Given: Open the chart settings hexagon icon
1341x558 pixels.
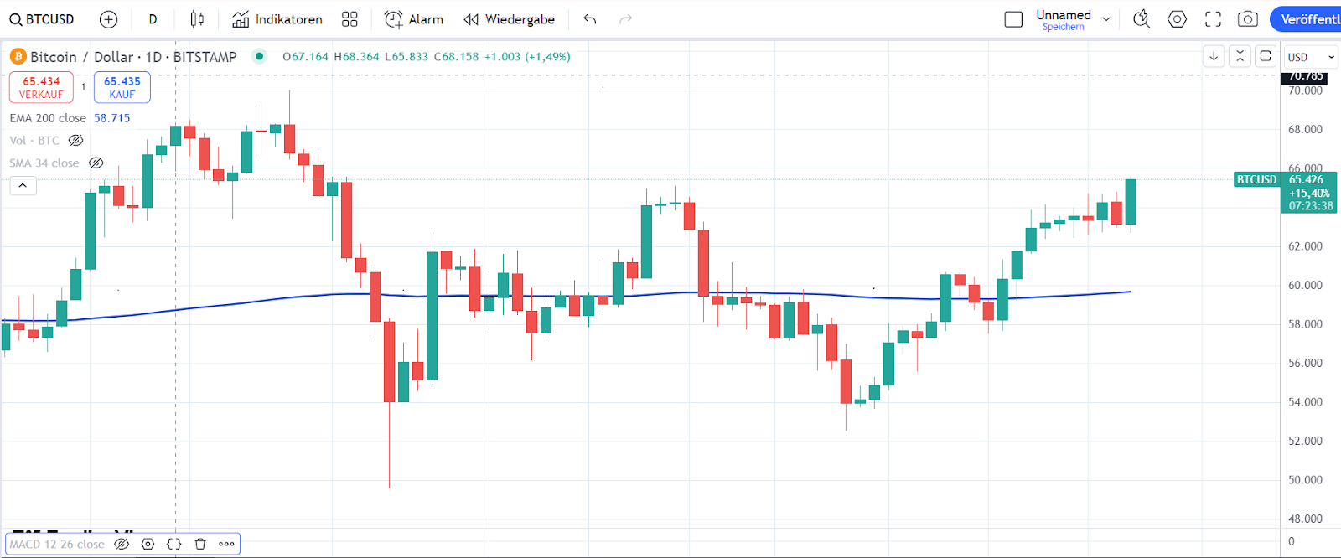Looking at the screenshot, I should [1178, 19].
